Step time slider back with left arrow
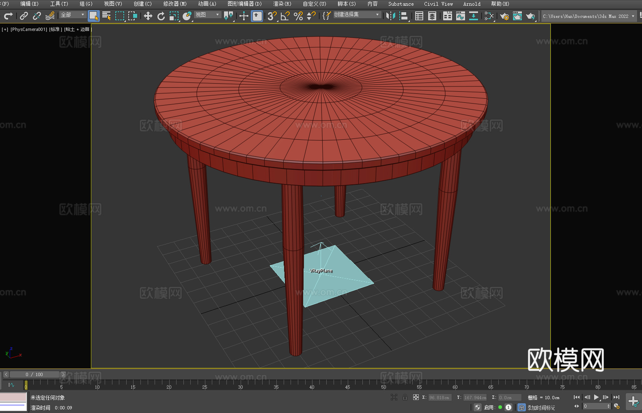Screen dimensions: 642x413 [x=6, y=374]
